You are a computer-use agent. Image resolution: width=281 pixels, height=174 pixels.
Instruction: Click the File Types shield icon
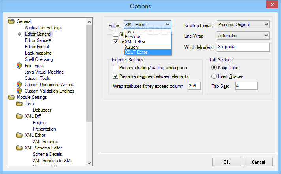point(19,66)
